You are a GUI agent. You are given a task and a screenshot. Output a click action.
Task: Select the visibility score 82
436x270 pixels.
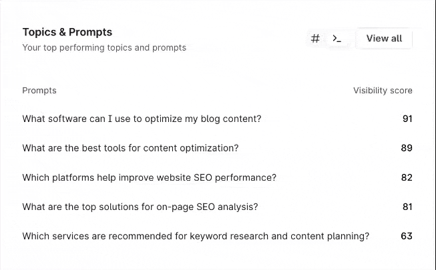click(407, 177)
